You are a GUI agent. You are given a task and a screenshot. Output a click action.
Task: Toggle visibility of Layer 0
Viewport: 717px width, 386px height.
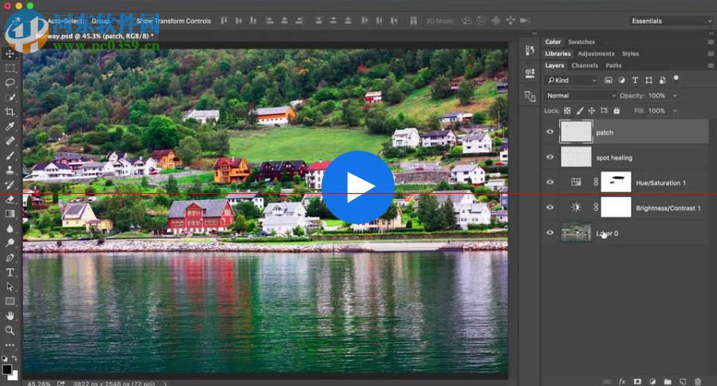550,232
